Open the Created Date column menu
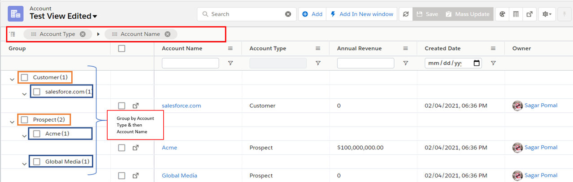The image size is (573, 182). pos(493,48)
